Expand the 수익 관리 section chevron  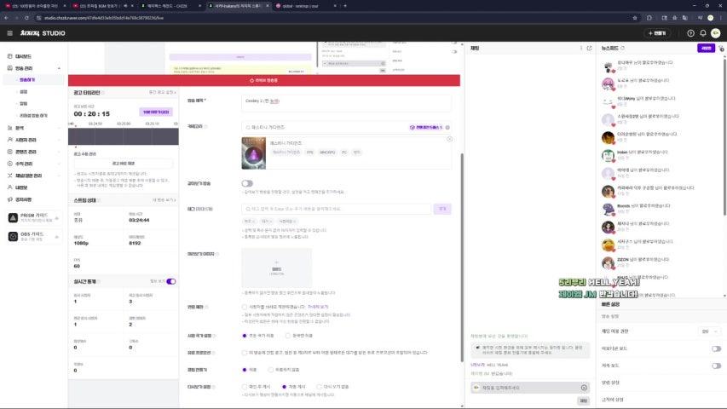59,164
